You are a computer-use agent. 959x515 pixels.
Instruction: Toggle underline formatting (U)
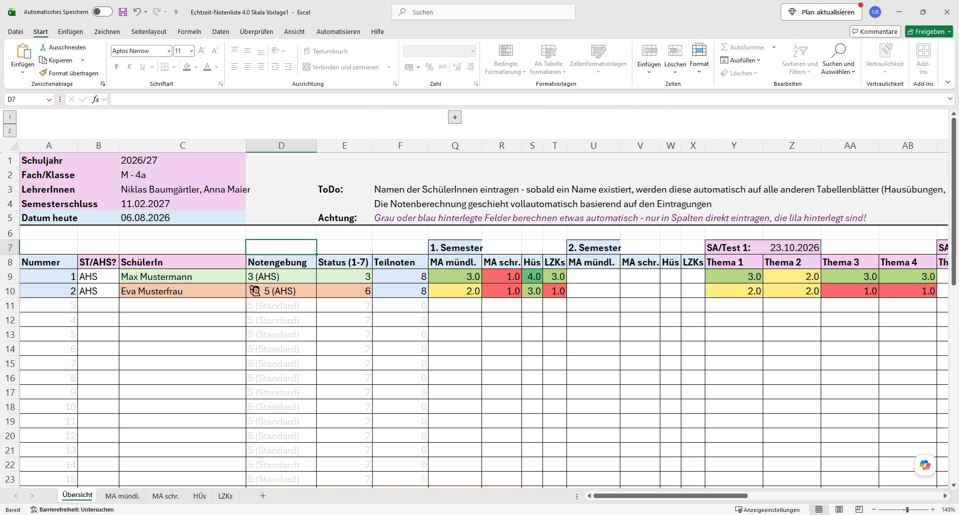click(142, 67)
